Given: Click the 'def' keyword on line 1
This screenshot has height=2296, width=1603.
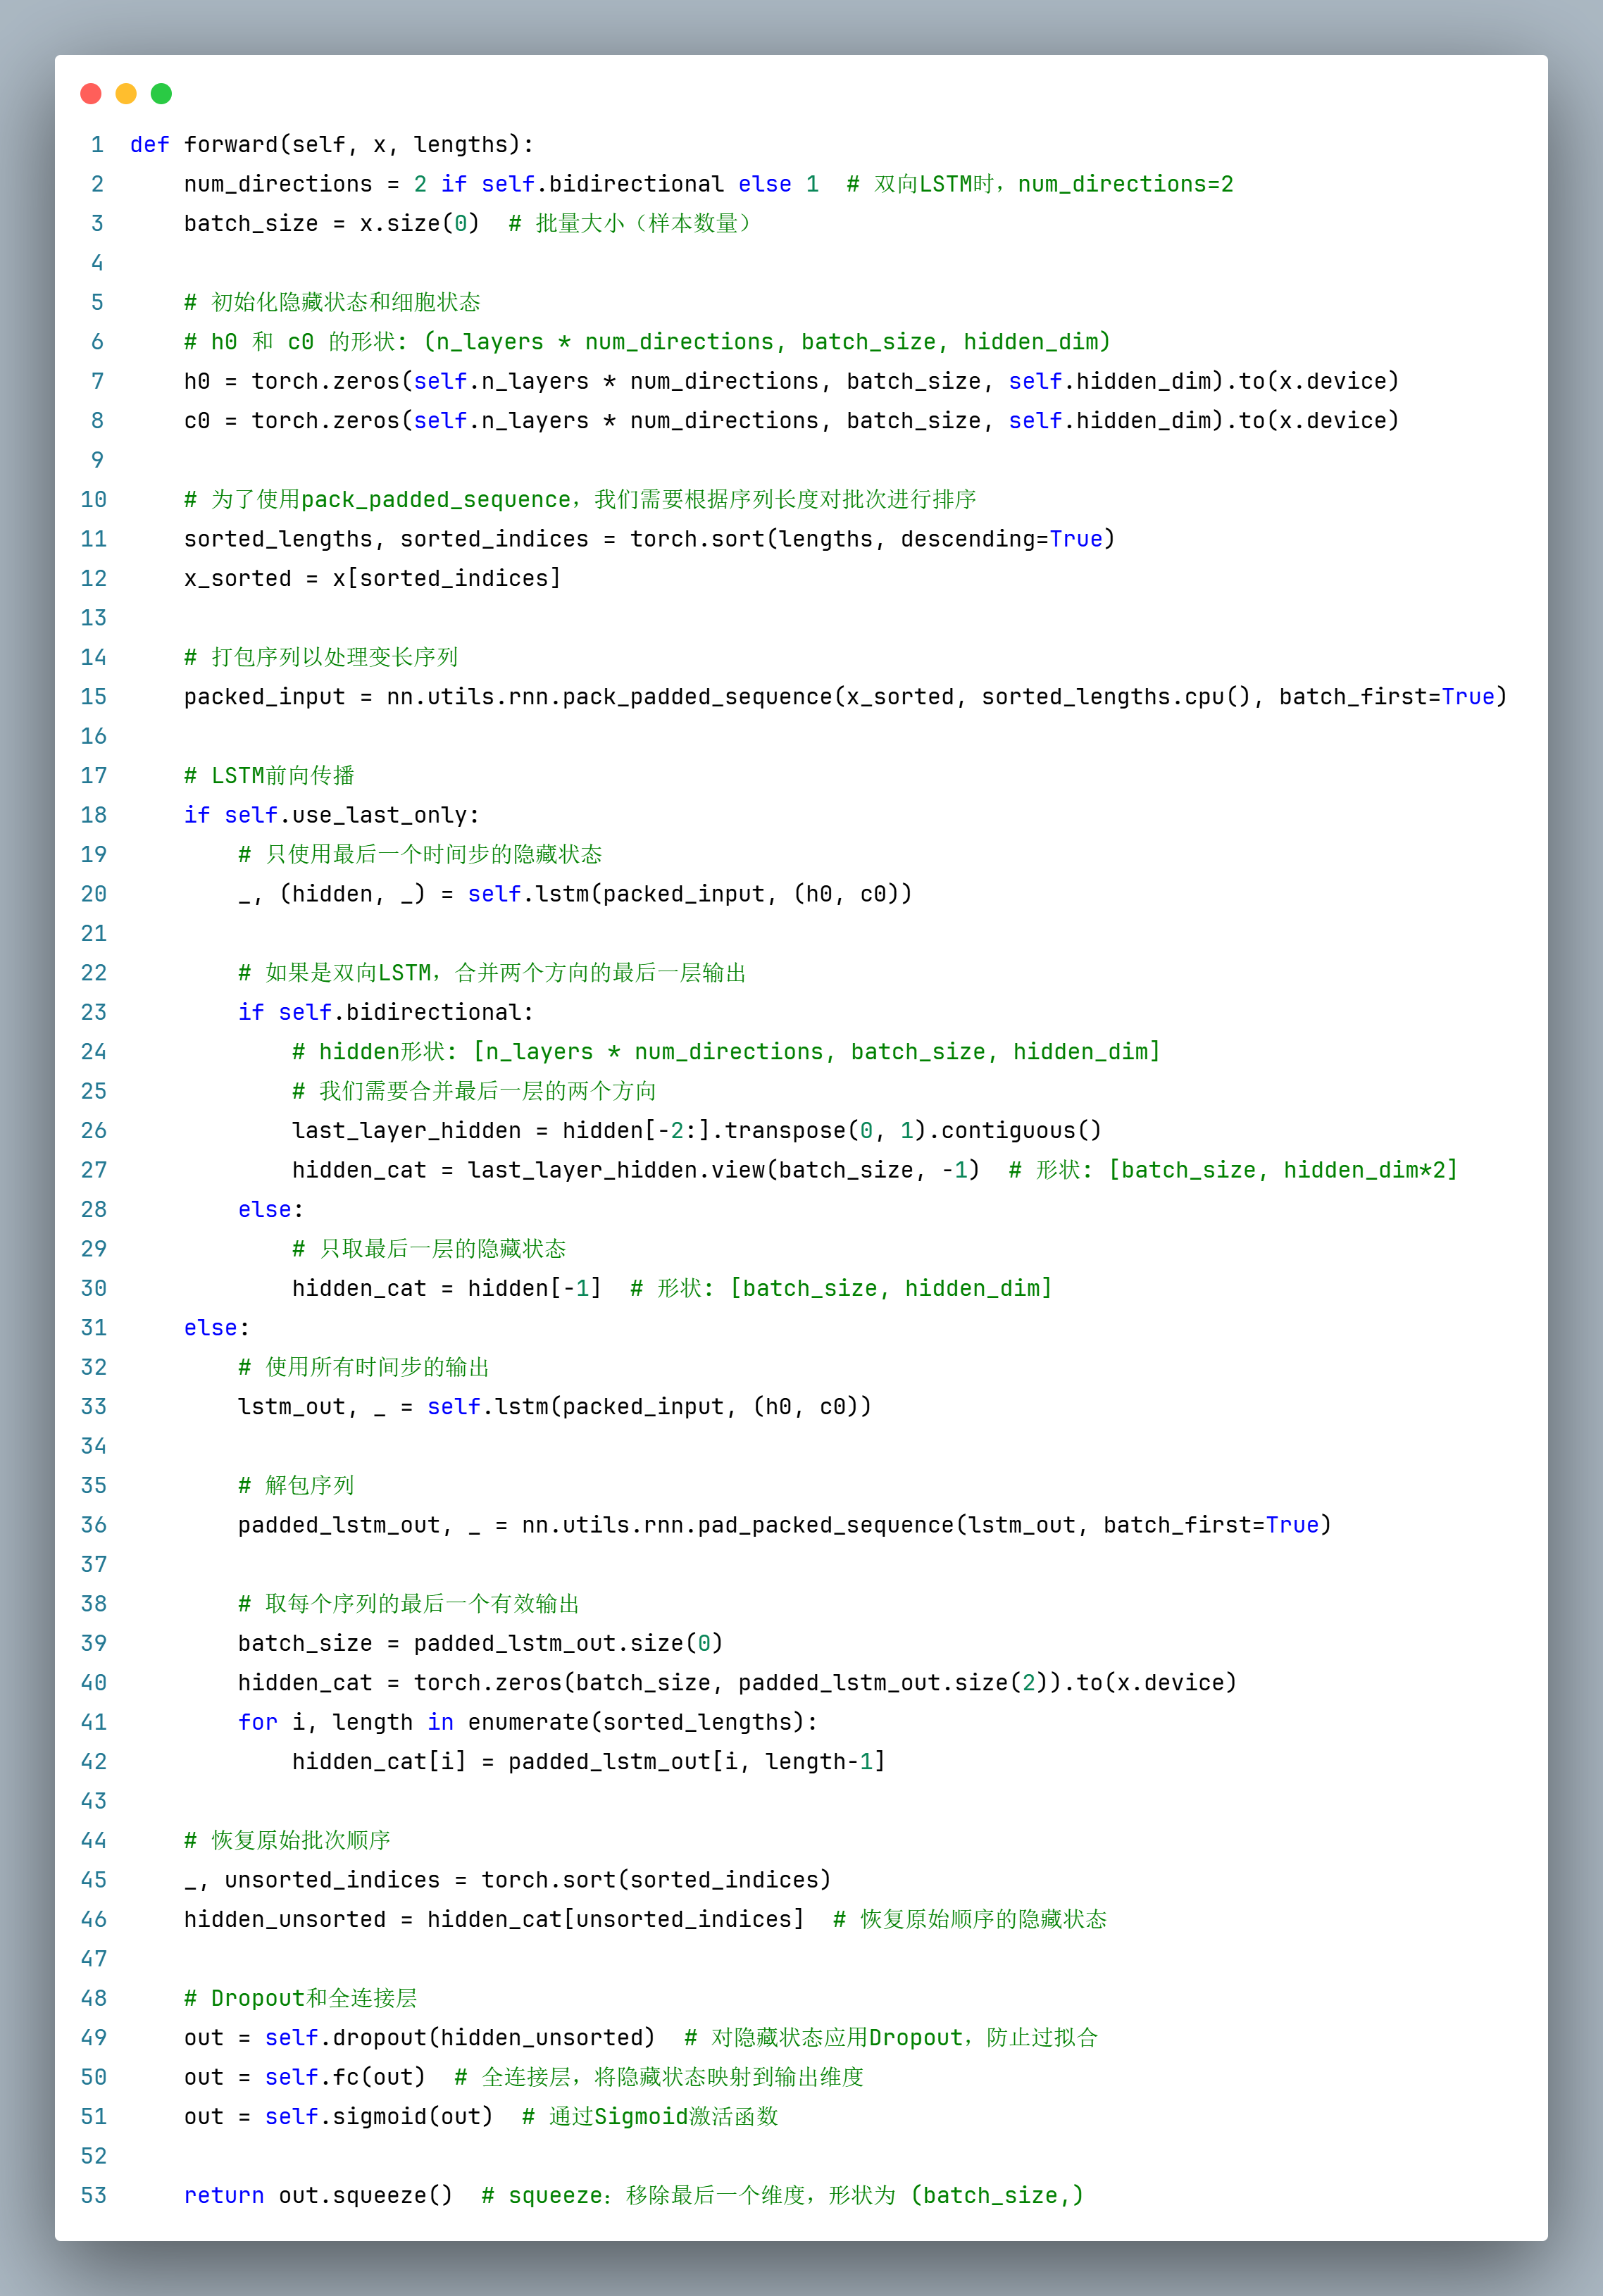Looking at the screenshot, I should 149,145.
